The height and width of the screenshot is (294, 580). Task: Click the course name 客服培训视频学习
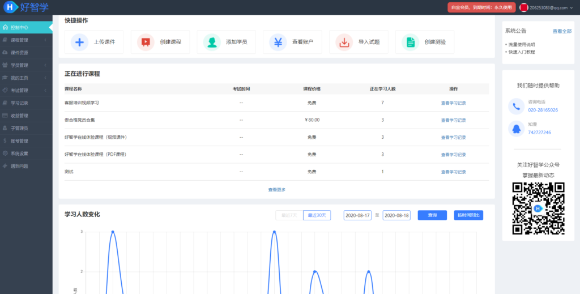[82, 103]
